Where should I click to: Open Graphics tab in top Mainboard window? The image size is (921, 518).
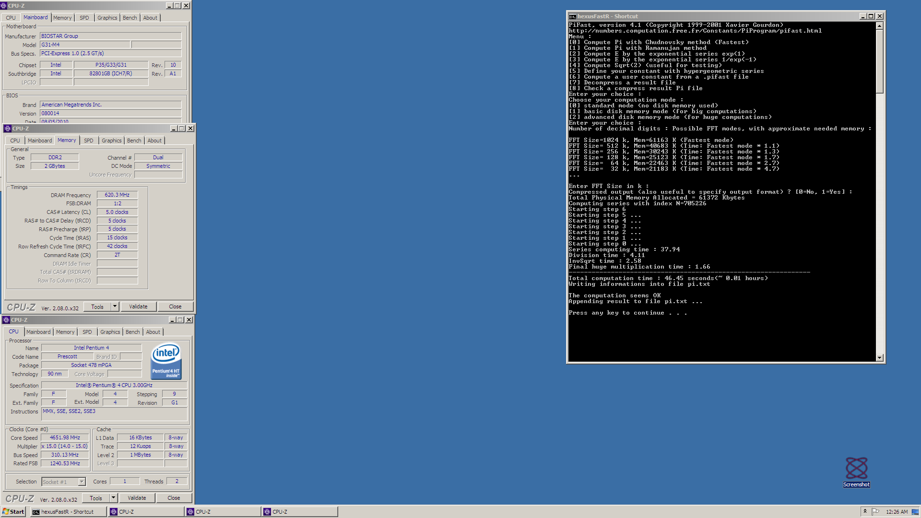click(x=107, y=18)
